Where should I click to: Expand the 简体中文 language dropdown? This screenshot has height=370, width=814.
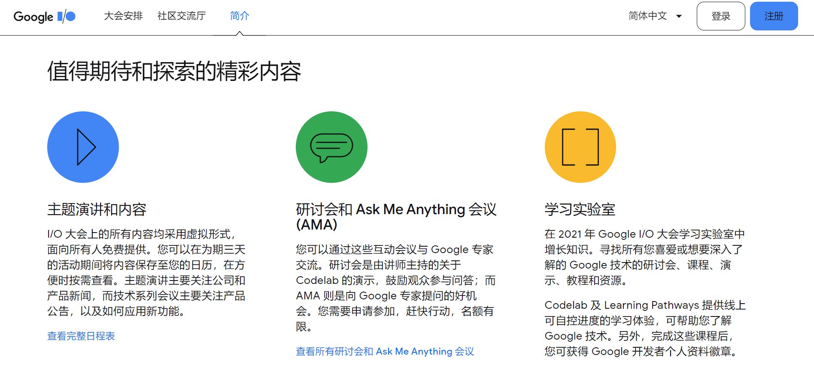coord(655,16)
